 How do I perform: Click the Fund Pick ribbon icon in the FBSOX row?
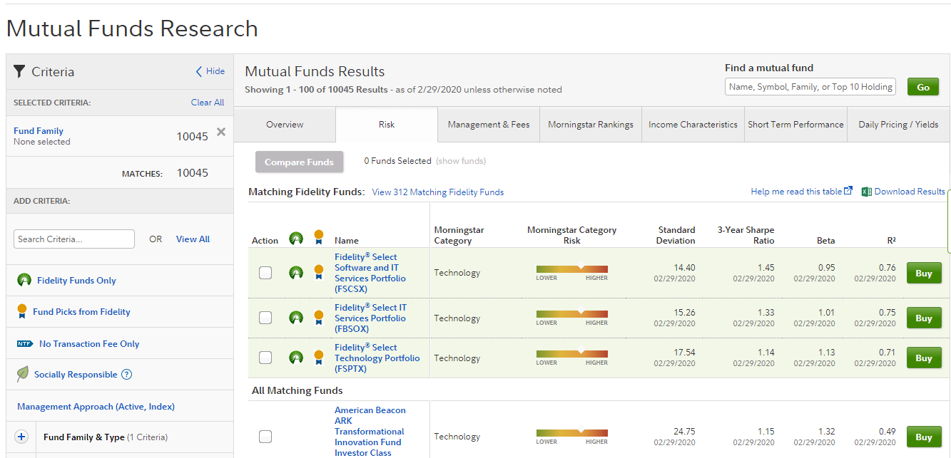(319, 318)
